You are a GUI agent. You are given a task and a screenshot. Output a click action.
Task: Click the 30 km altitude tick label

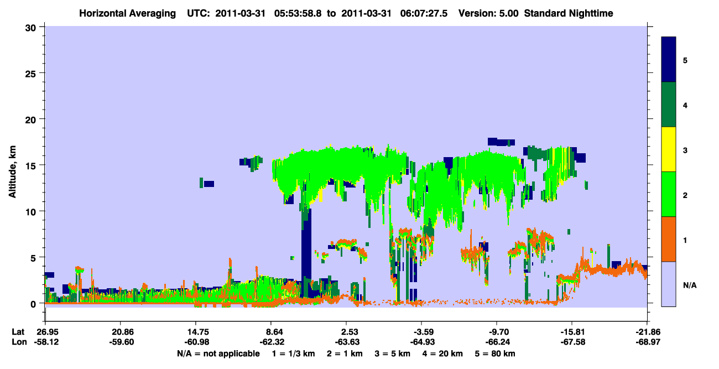[x=33, y=27]
